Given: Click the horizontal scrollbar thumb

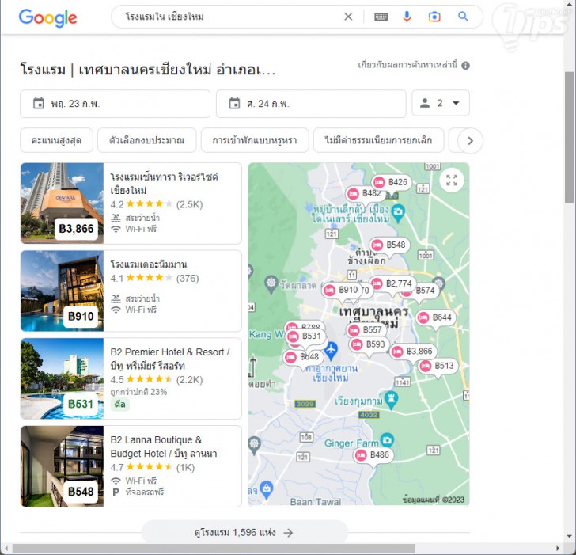Looking at the screenshot, I should coord(214,549).
